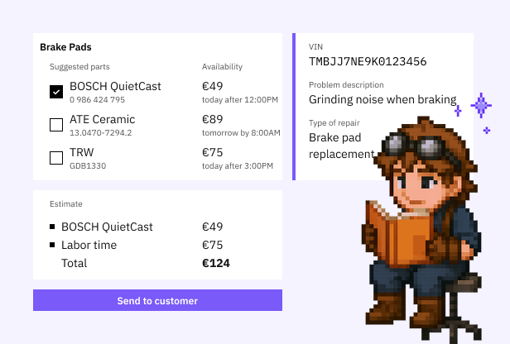510x344 pixels.
Task: Click the small sparkle below large one
Action: 487,131
